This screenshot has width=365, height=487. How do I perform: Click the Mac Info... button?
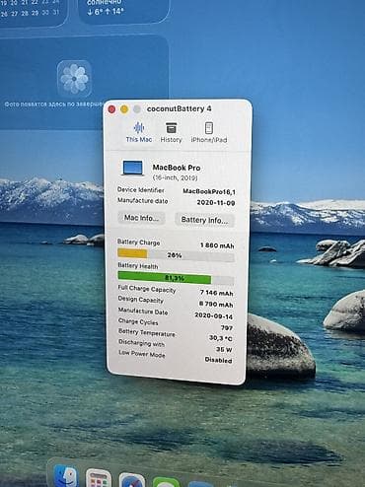[x=141, y=218]
